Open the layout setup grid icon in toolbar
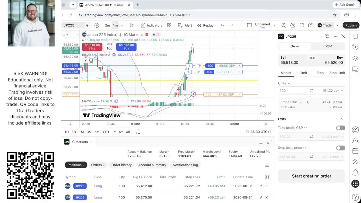The height and width of the screenshot is (203, 361). (169, 25)
